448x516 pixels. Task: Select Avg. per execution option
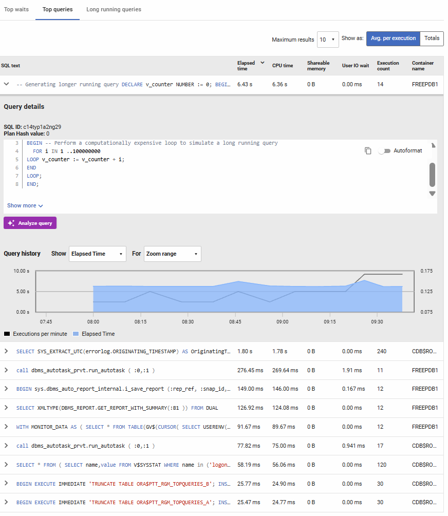393,39
